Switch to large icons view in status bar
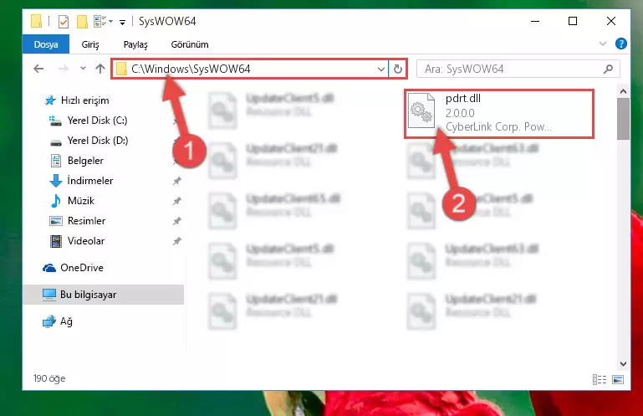Image resolution: width=643 pixels, height=416 pixels. [x=618, y=379]
